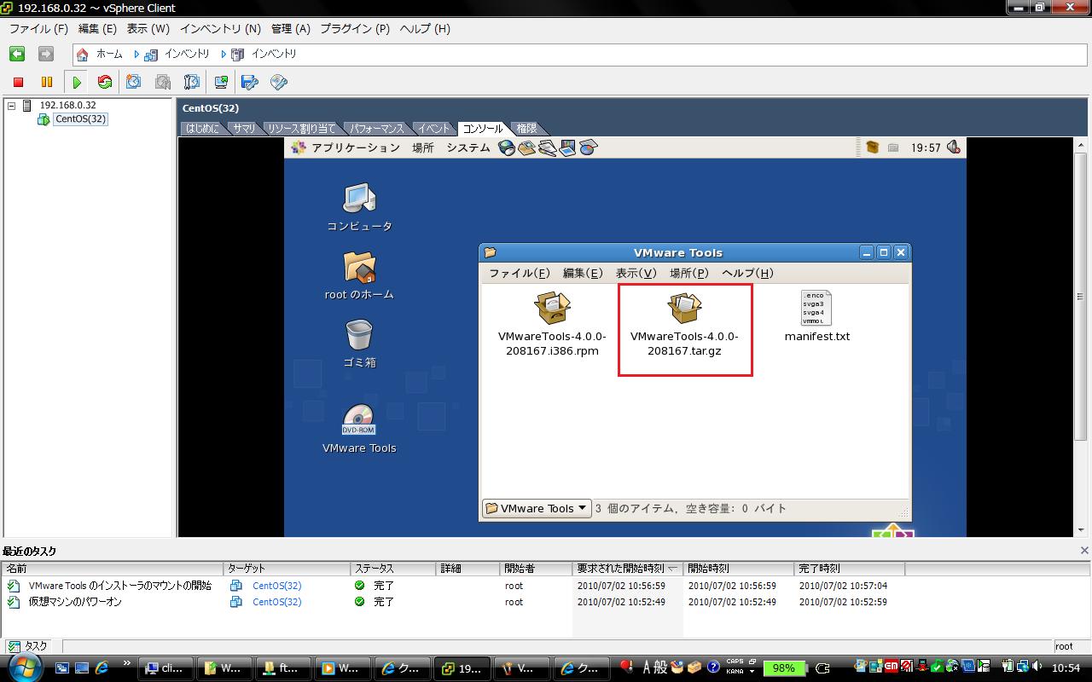The width and height of the screenshot is (1092, 682).
Task: Open ヘルプ(H) menu in VMware Tools window
Action: click(x=747, y=274)
